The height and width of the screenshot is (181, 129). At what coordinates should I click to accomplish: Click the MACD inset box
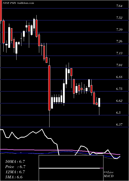(71, 168)
